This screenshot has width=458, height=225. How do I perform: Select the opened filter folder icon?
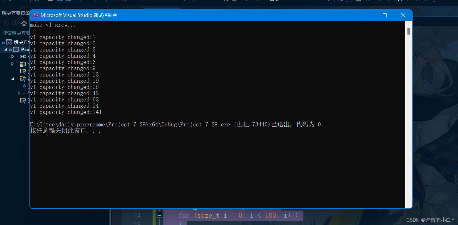click(23, 79)
